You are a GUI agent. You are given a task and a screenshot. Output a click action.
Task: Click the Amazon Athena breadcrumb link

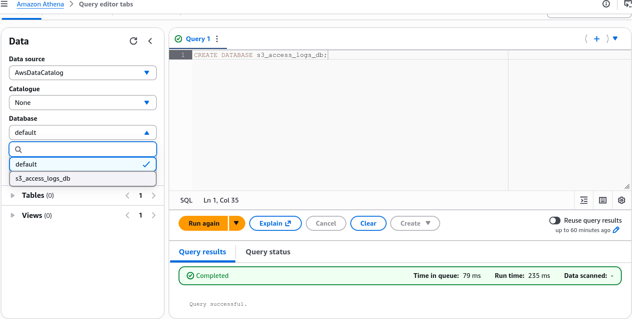[x=40, y=4]
